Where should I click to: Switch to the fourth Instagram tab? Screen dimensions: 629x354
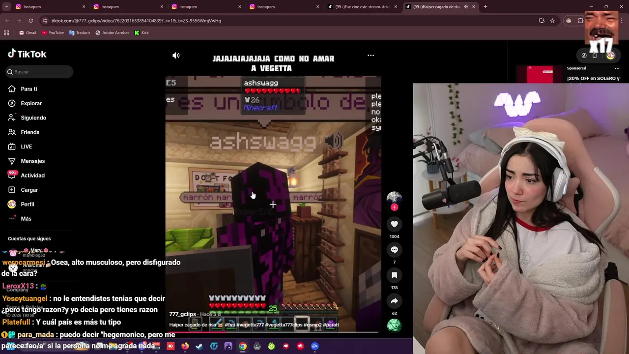point(284,7)
